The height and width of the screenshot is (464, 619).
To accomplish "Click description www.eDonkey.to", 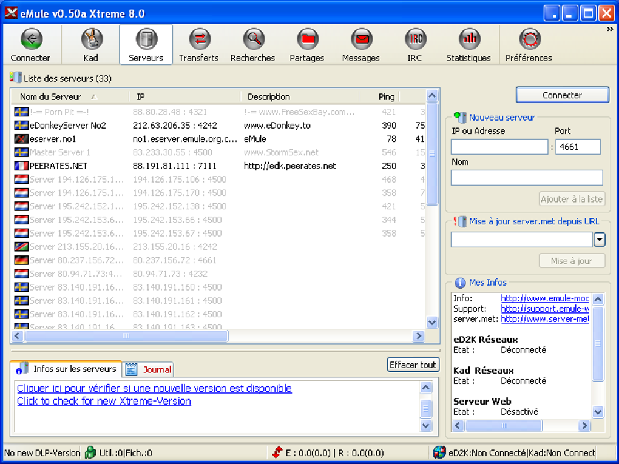I will click(277, 126).
